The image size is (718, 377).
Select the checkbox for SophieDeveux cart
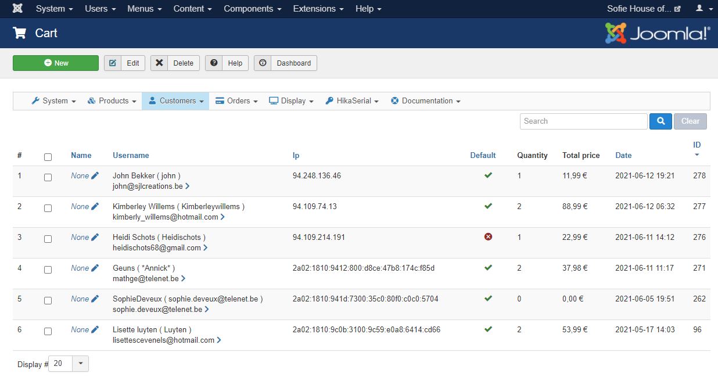(x=48, y=300)
